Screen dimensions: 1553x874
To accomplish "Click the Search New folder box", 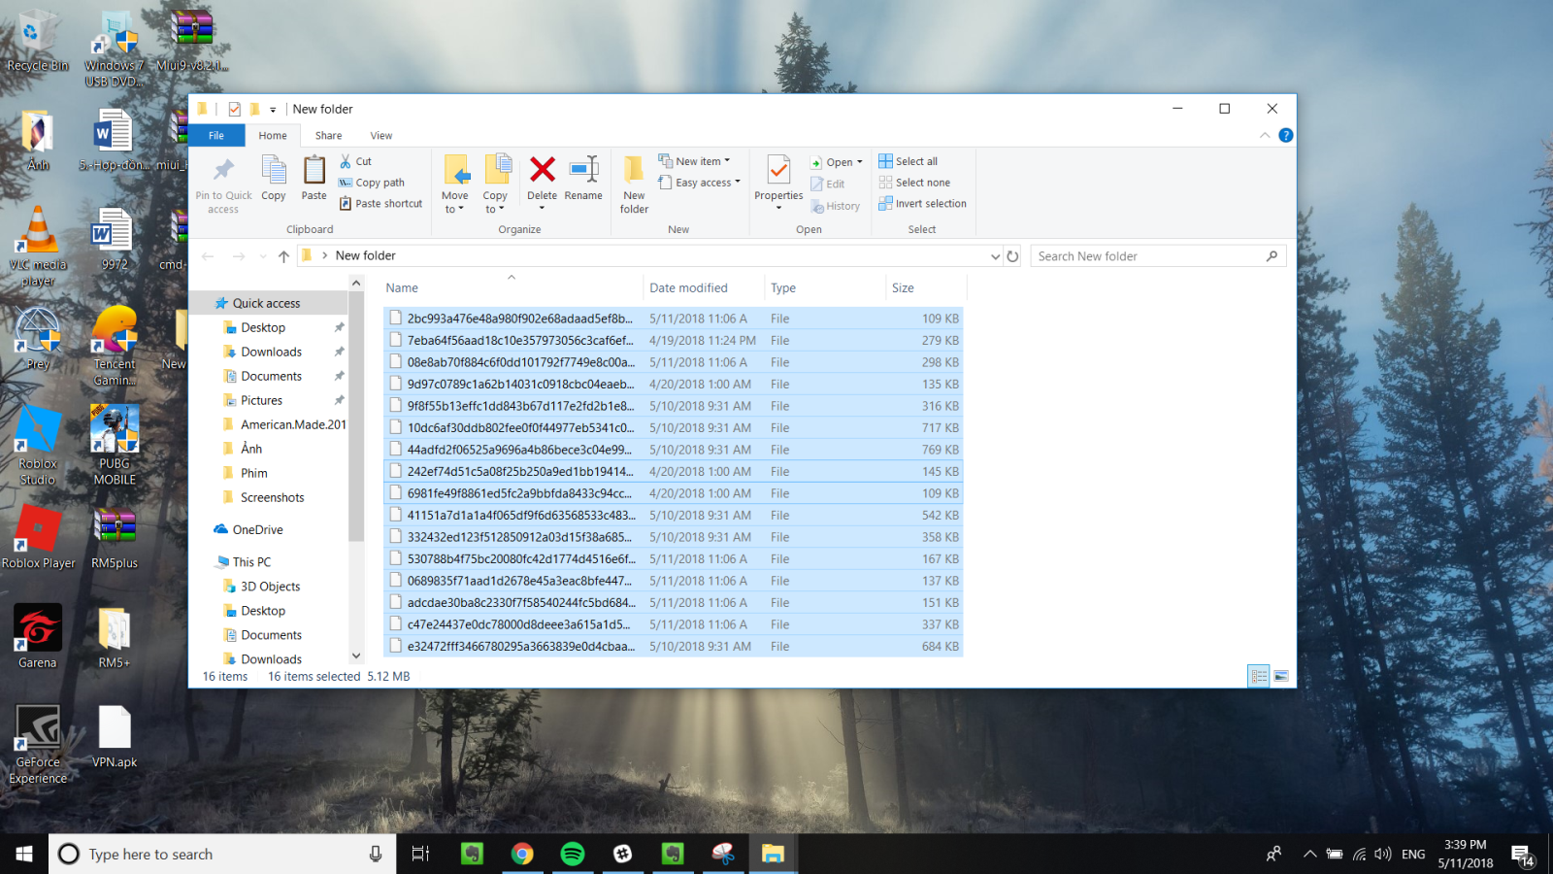I will [x=1158, y=256].
